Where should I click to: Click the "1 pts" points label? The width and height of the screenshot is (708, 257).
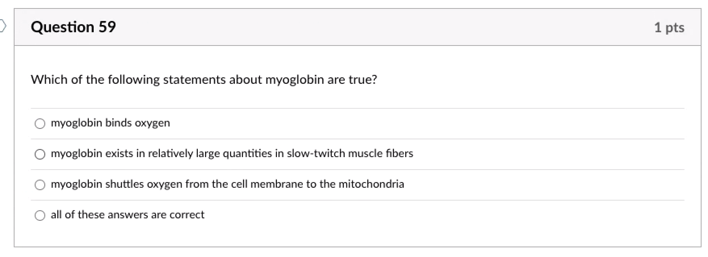click(669, 27)
